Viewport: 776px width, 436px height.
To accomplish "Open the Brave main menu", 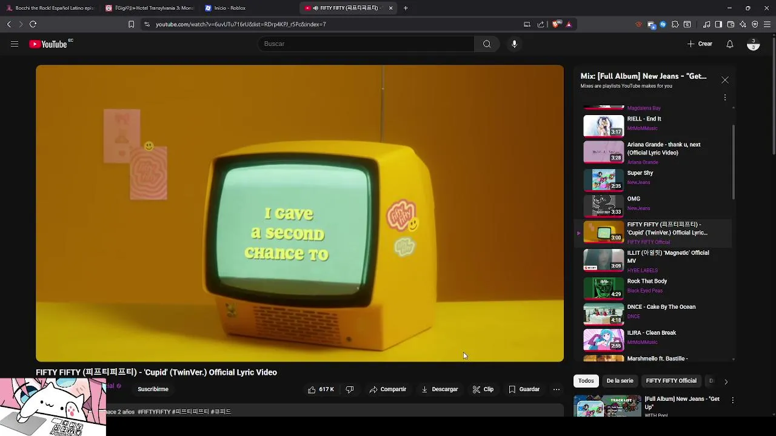I will click(x=768, y=24).
